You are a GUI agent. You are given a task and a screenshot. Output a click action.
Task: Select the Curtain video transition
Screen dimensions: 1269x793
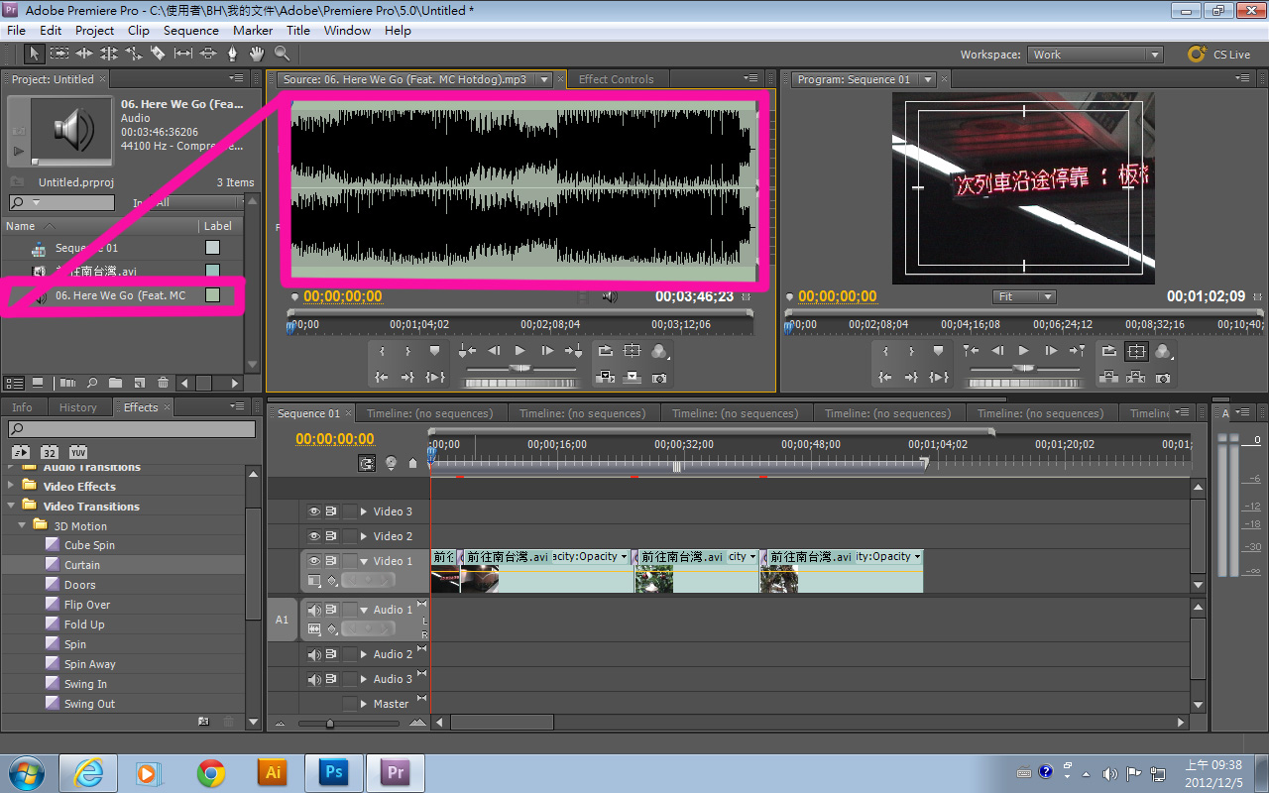click(x=82, y=565)
